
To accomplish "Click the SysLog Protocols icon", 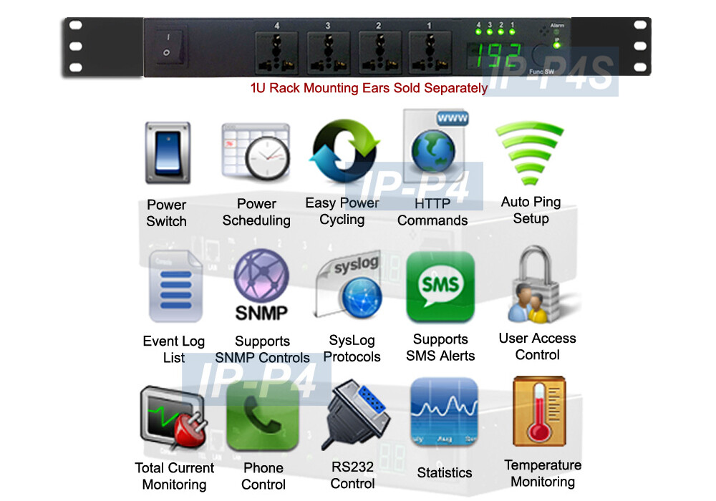I will click(x=352, y=286).
